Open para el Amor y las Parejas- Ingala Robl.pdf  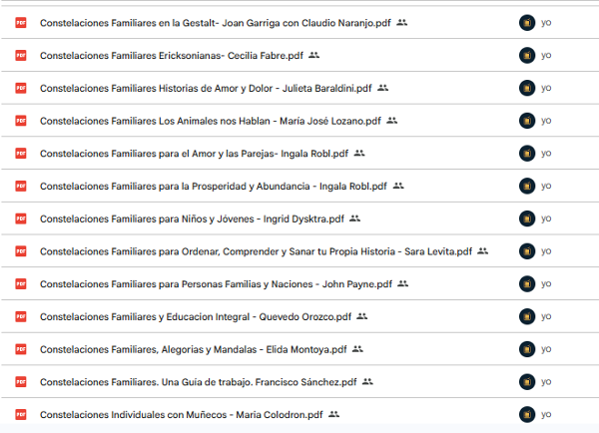click(194, 154)
